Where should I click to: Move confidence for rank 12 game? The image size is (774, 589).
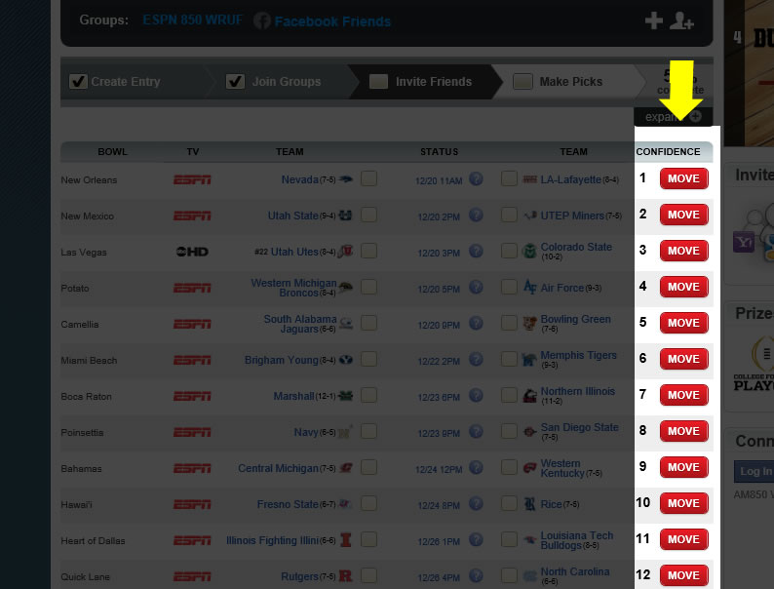683,574
